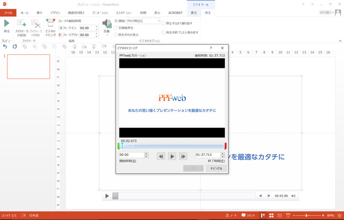The width and height of the screenshot is (344, 220).
Task: Open the ファイル tab
Action: (x=8, y=13)
